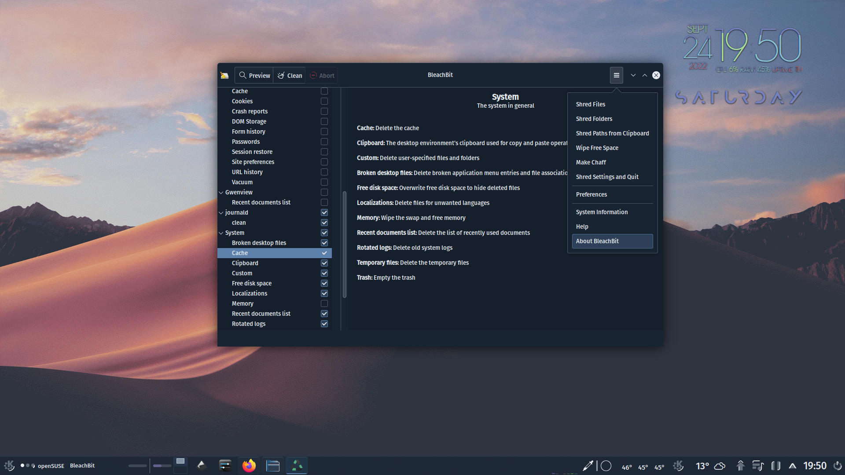Open the media player music-note tray icon
The image size is (845, 475).
(758, 466)
